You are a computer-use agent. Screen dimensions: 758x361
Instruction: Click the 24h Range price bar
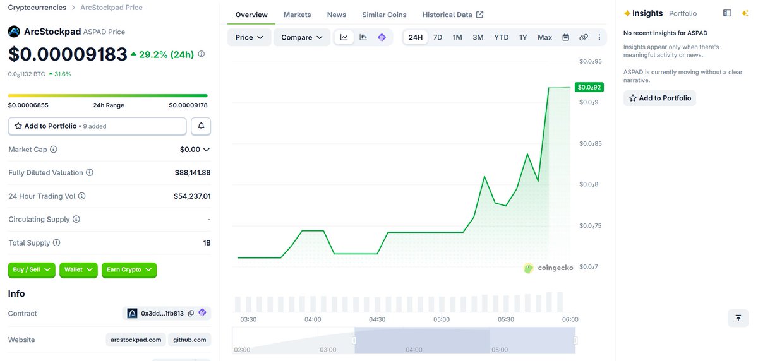click(108, 96)
